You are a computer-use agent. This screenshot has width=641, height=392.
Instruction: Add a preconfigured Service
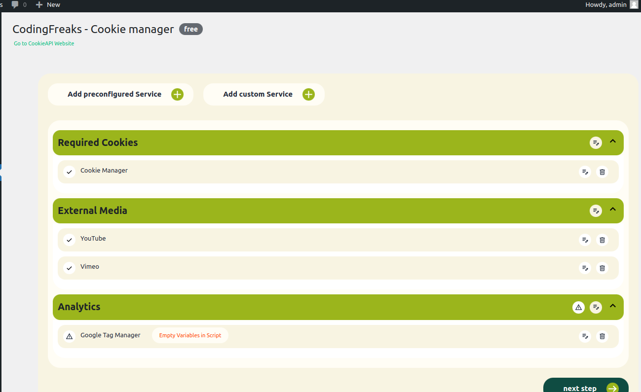(x=120, y=94)
